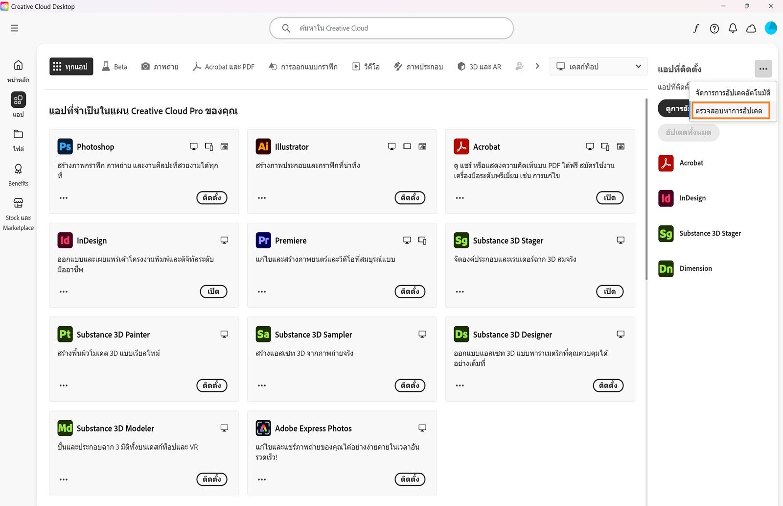783x506 pixels.
Task: Open installed apps more options button
Action: [763, 69]
